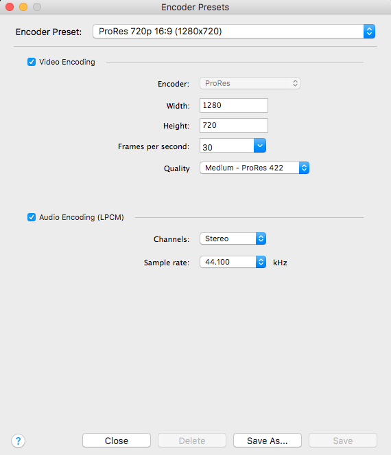391x455 pixels.
Task: Click the Encoder Presets window title
Action: (x=195, y=8)
